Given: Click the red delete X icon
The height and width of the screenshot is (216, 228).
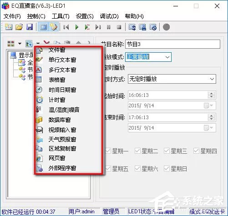Looking at the screenshot, I should pos(46,43).
